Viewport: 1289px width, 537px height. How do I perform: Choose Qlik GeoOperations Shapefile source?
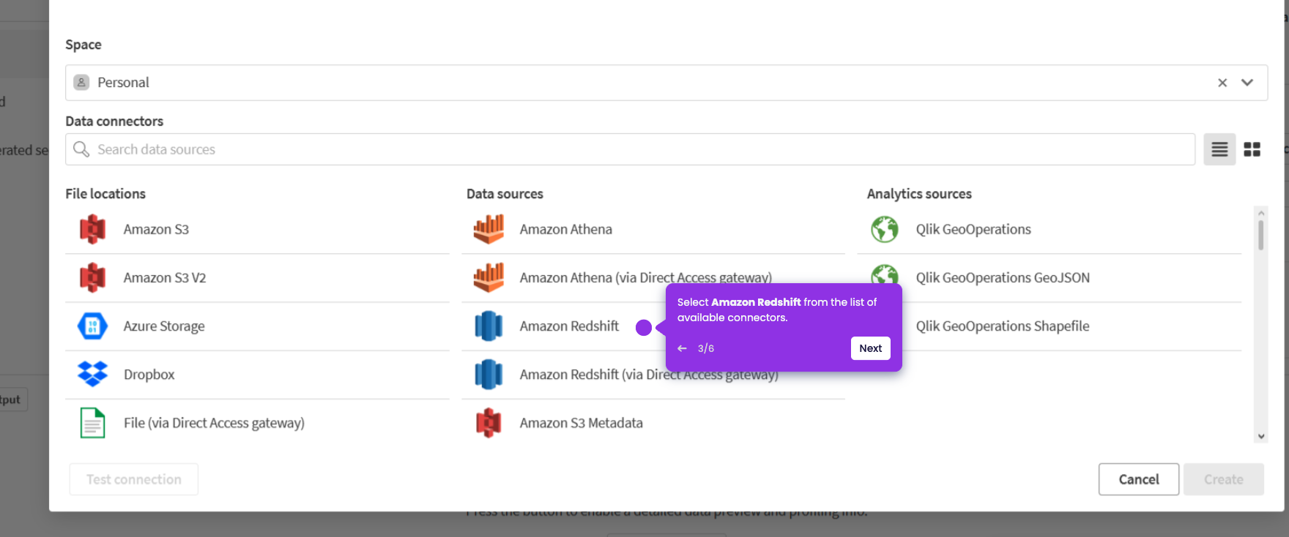click(1003, 326)
